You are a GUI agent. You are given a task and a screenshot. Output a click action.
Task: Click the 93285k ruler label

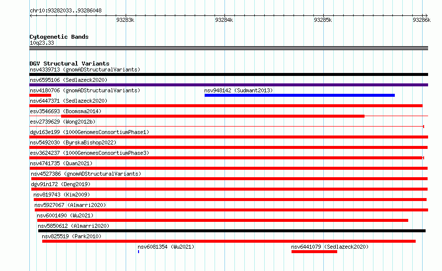323,20
